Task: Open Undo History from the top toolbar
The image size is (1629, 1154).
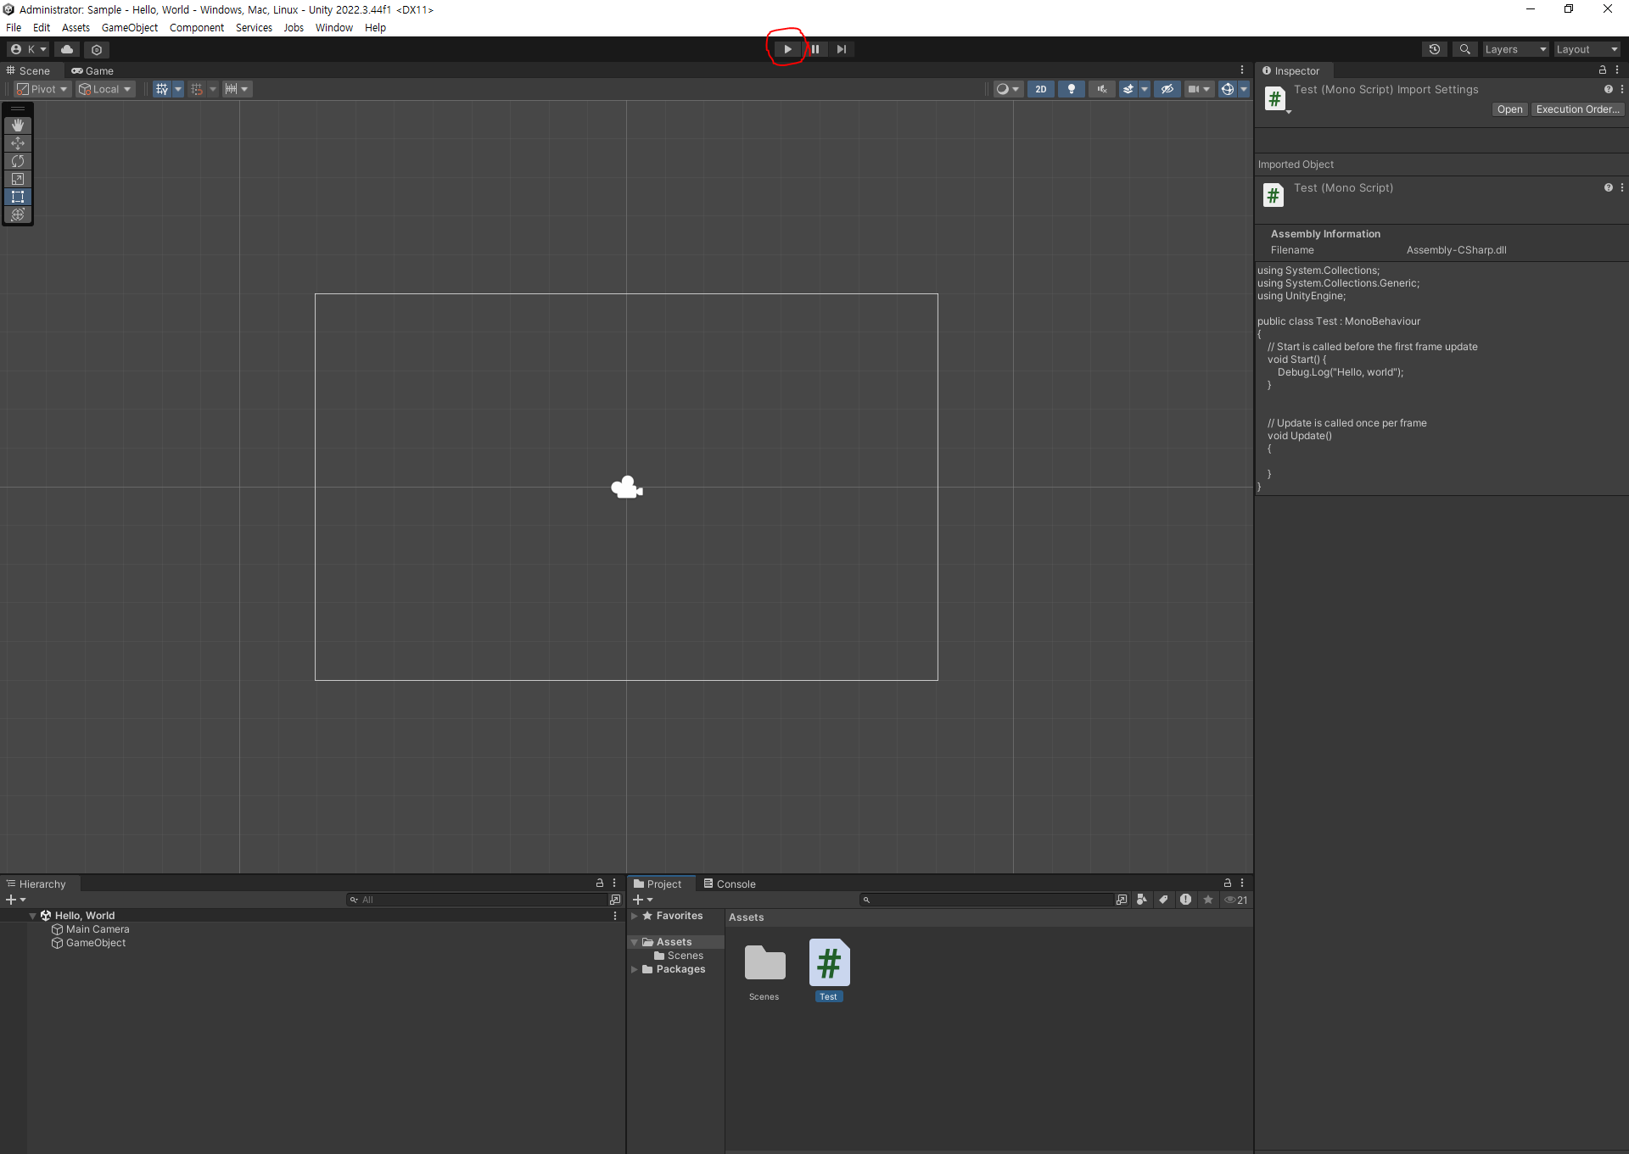Action: (1434, 49)
